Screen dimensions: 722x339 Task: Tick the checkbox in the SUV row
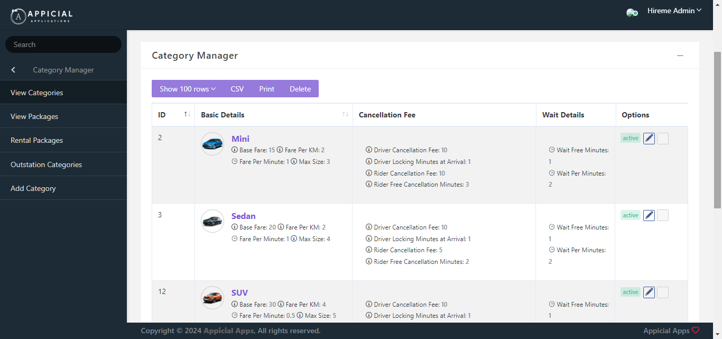pyautogui.click(x=663, y=292)
